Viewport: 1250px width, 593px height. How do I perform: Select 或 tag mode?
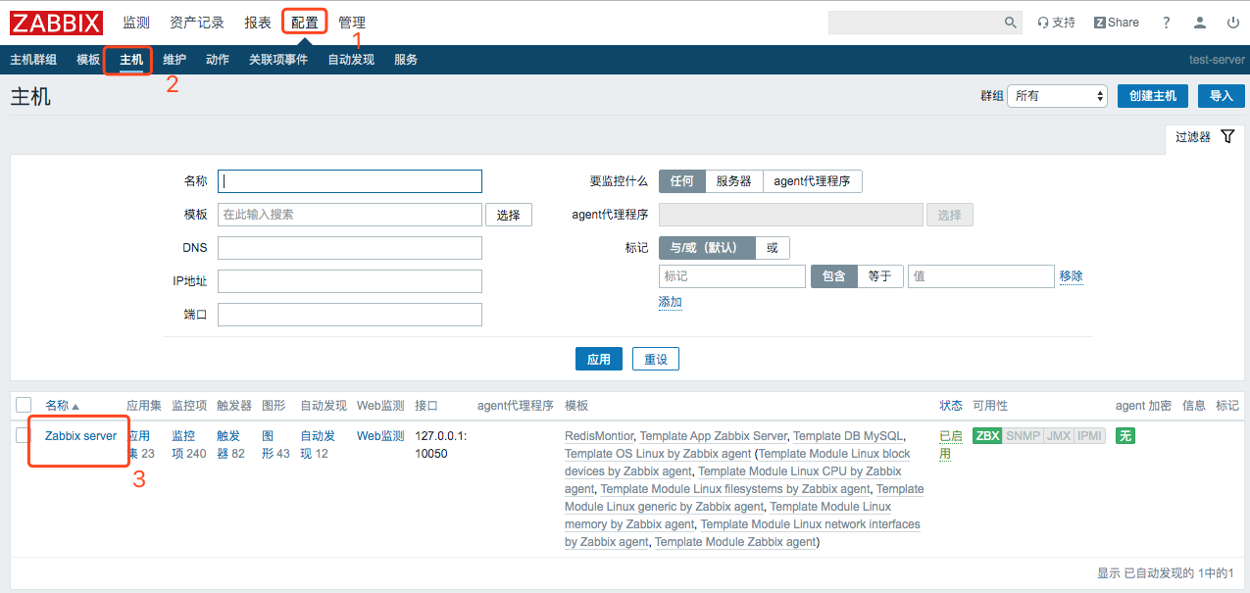pos(773,248)
